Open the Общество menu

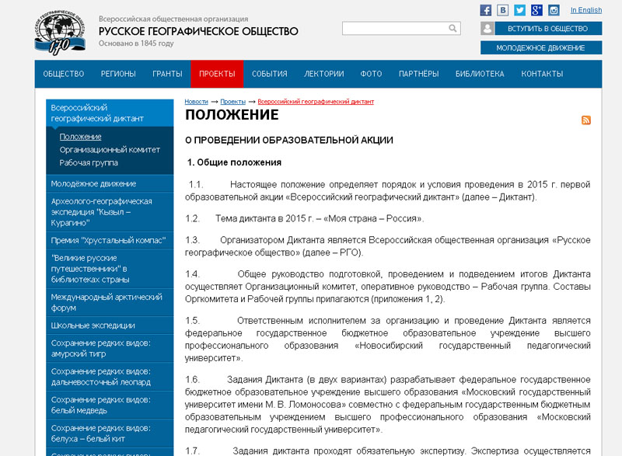(x=64, y=74)
